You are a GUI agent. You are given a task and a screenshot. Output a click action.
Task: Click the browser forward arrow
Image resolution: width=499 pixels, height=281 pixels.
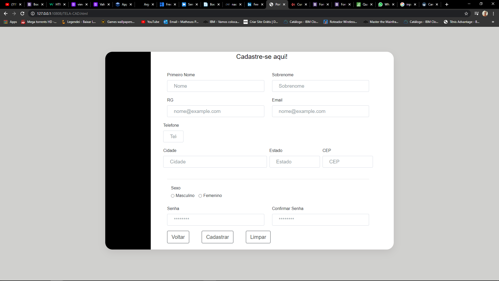click(x=14, y=14)
